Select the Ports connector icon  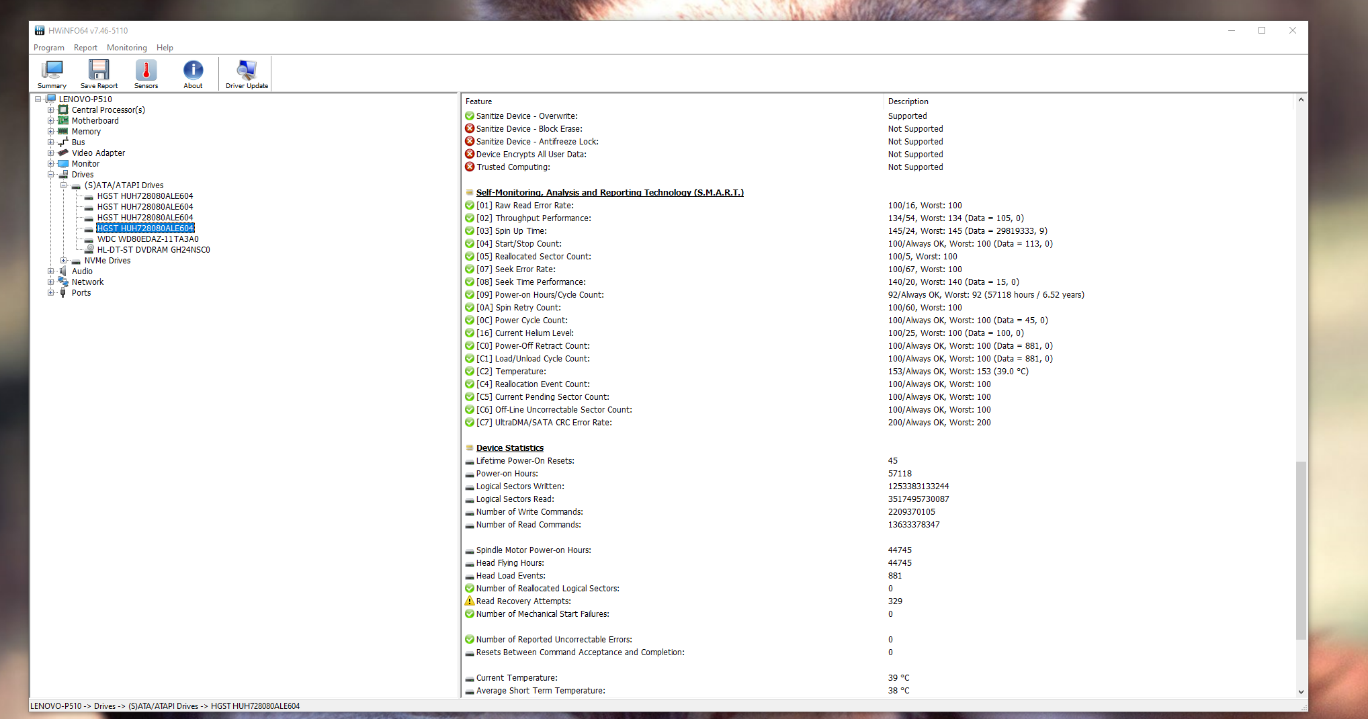click(x=63, y=292)
